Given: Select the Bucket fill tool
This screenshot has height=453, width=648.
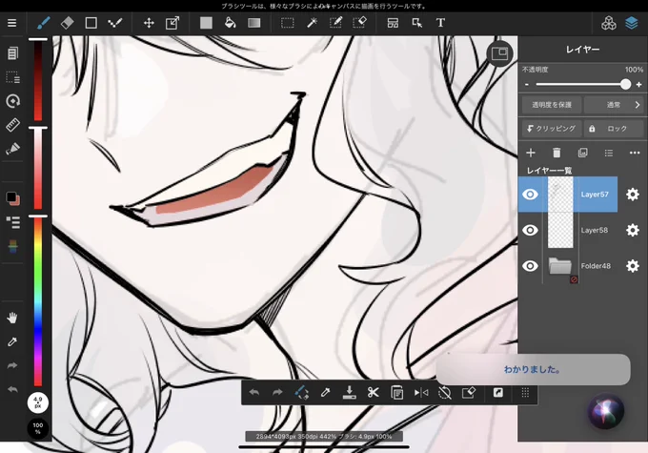Looking at the screenshot, I should point(230,23).
